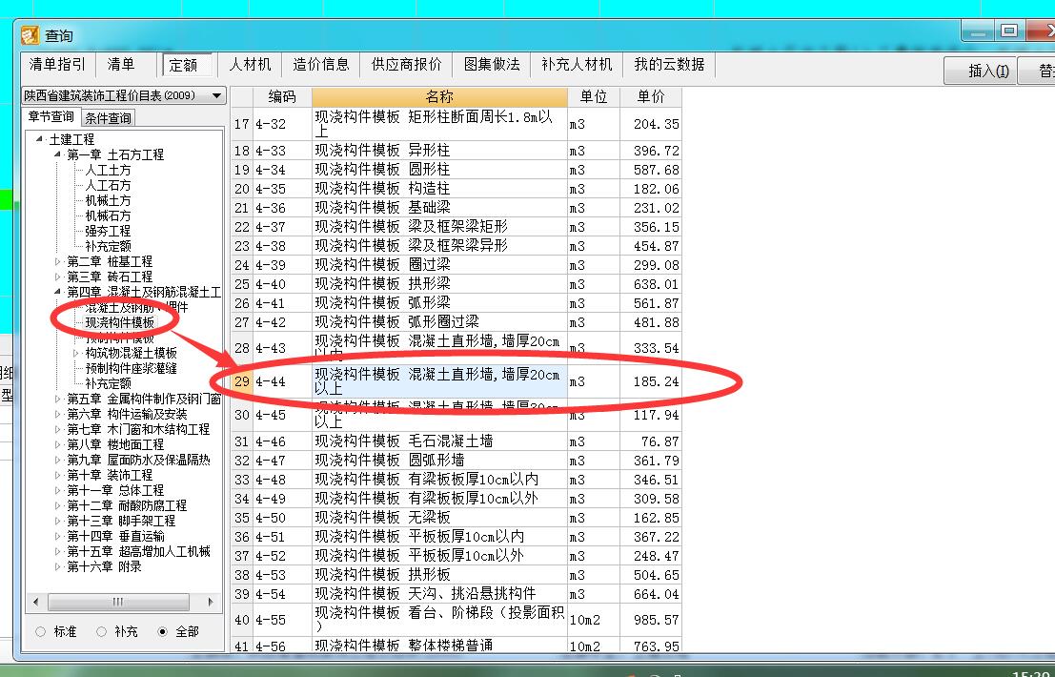The height and width of the screenshot is (677, 1055).
Task: Select the 全部 radio button
Action: click(x=162, y=631)
